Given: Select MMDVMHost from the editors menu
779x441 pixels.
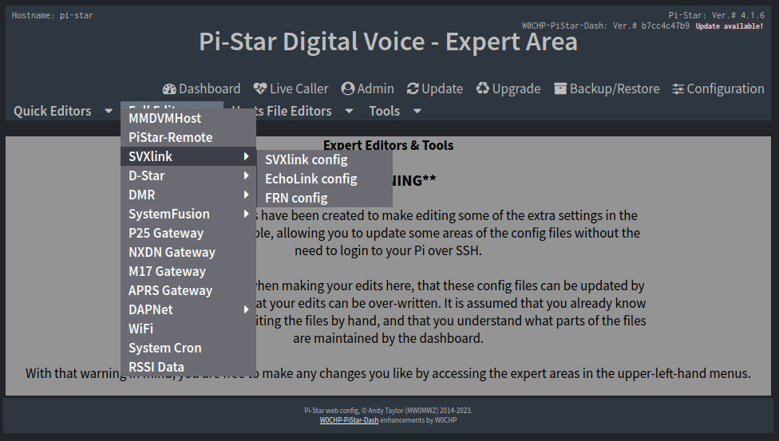Looking at the screenshot, I should (188, 118).
